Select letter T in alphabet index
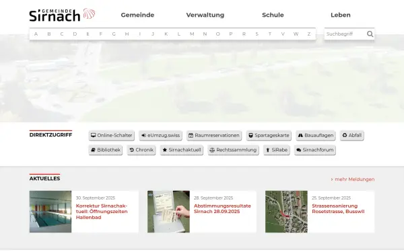Image resolution: width=404 pixels, height=252 pixels. (x=270, y=34)
